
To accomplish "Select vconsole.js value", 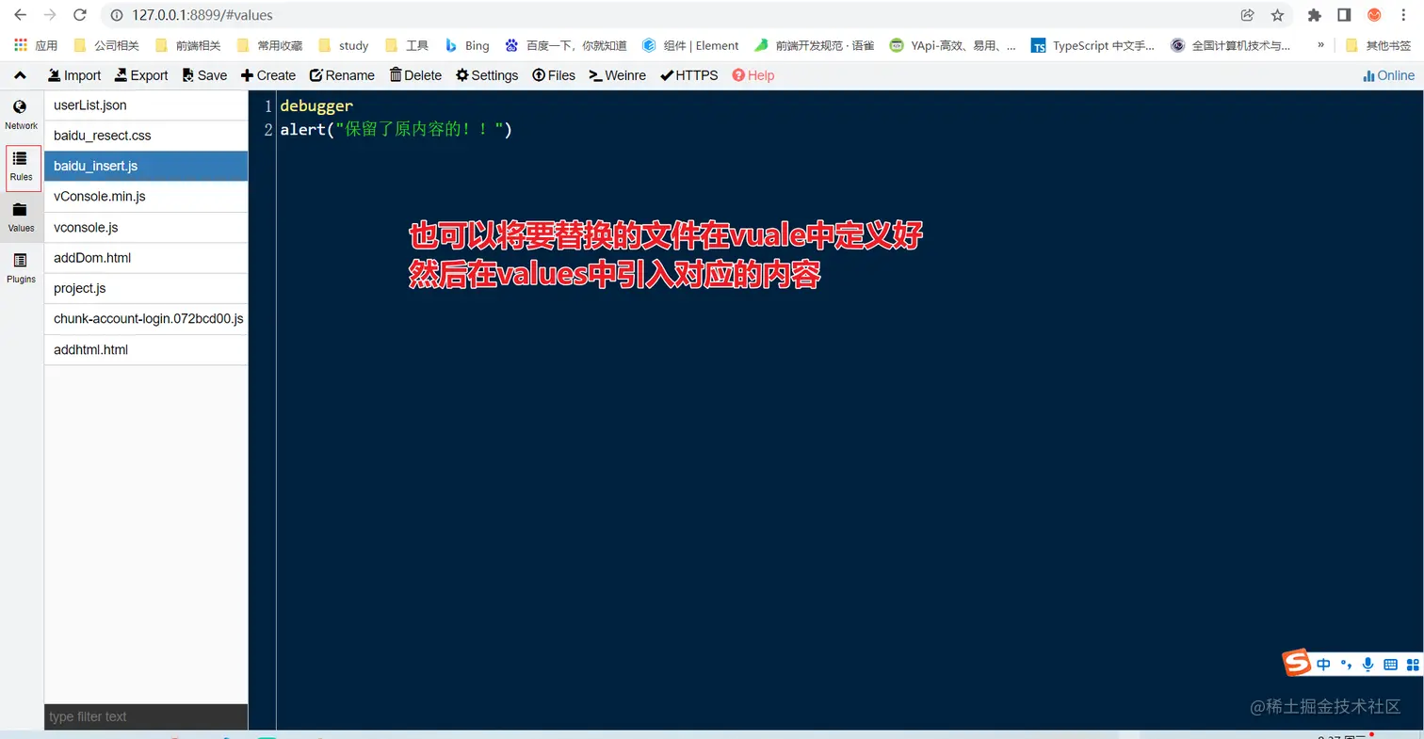I will pos(146,228).
